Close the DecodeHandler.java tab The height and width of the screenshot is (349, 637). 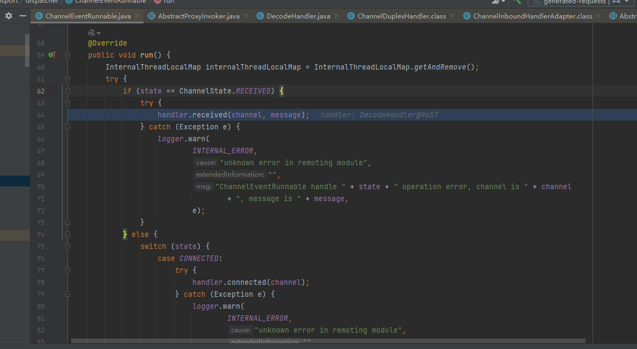(x=336, y=16)
